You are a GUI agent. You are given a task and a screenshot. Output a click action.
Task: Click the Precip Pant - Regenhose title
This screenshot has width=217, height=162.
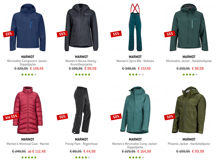81,144
